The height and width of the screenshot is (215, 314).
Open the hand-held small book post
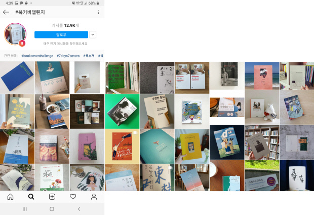coord(87,78)
